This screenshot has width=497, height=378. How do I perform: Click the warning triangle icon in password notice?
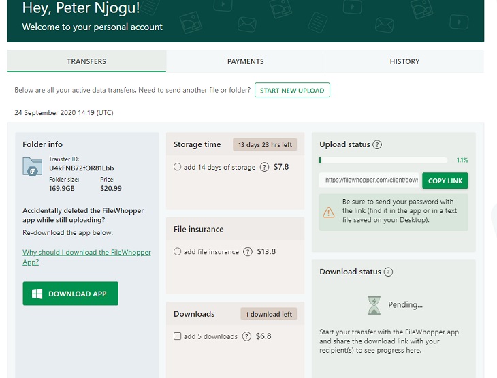tap(329, 212)
